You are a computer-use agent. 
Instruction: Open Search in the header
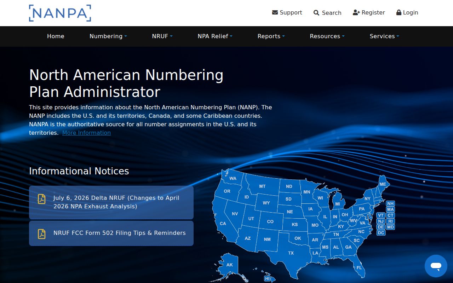click(x=327, y=13)
